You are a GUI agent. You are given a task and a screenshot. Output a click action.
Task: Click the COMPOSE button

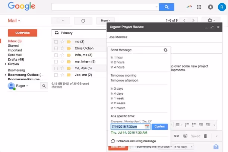coord(22,33)
